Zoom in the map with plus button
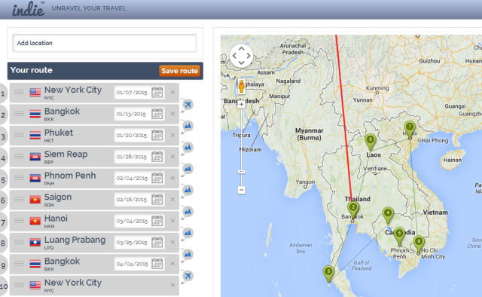The width and height of the screenshot is (482, 297). [x=241, y=104]
